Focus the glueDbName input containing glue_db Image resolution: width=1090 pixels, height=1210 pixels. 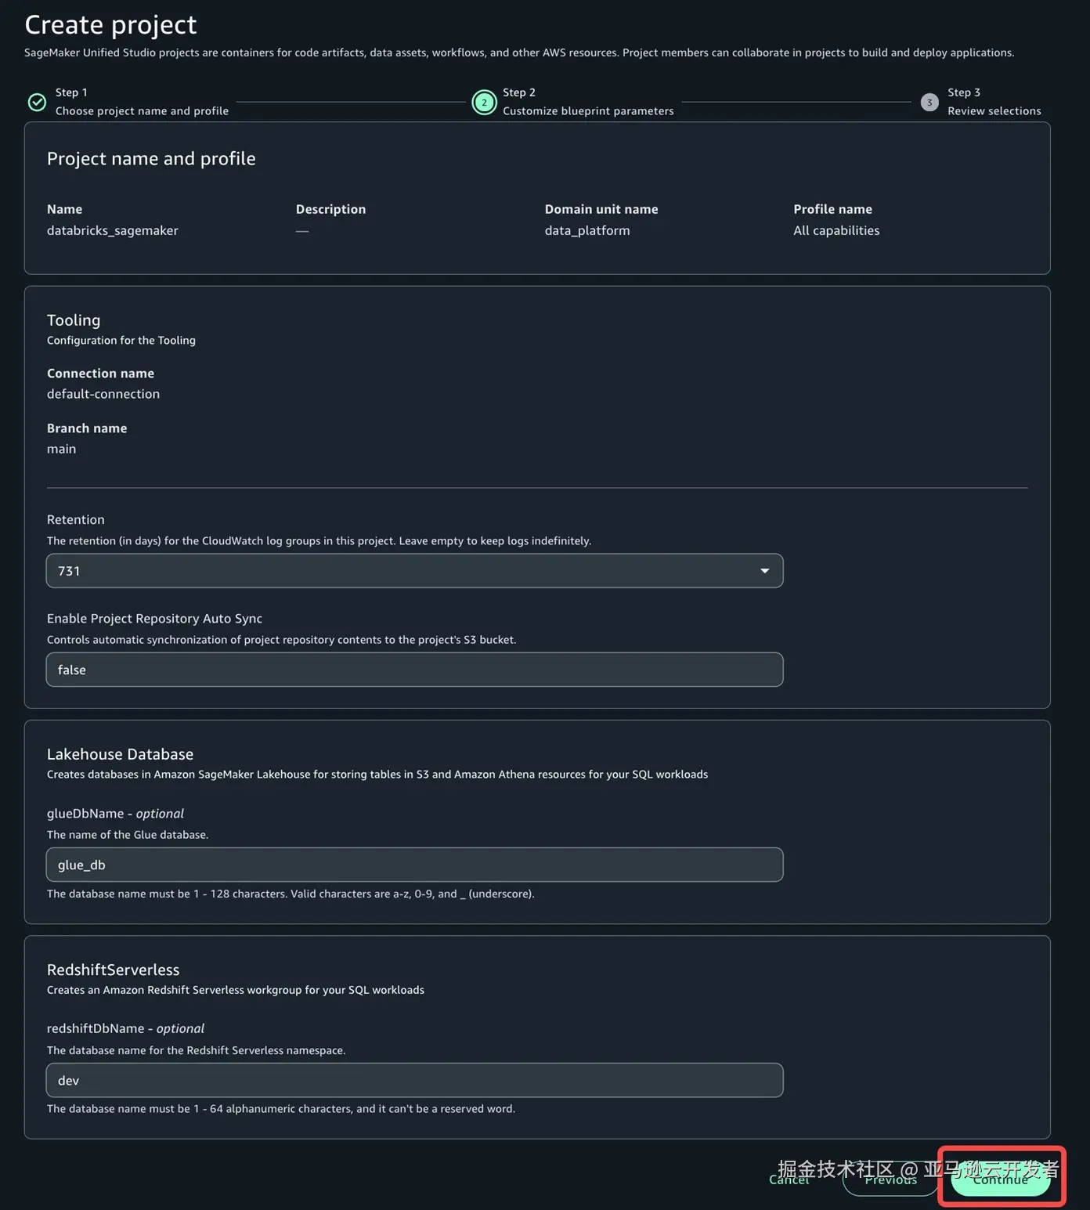click(413, 865)
